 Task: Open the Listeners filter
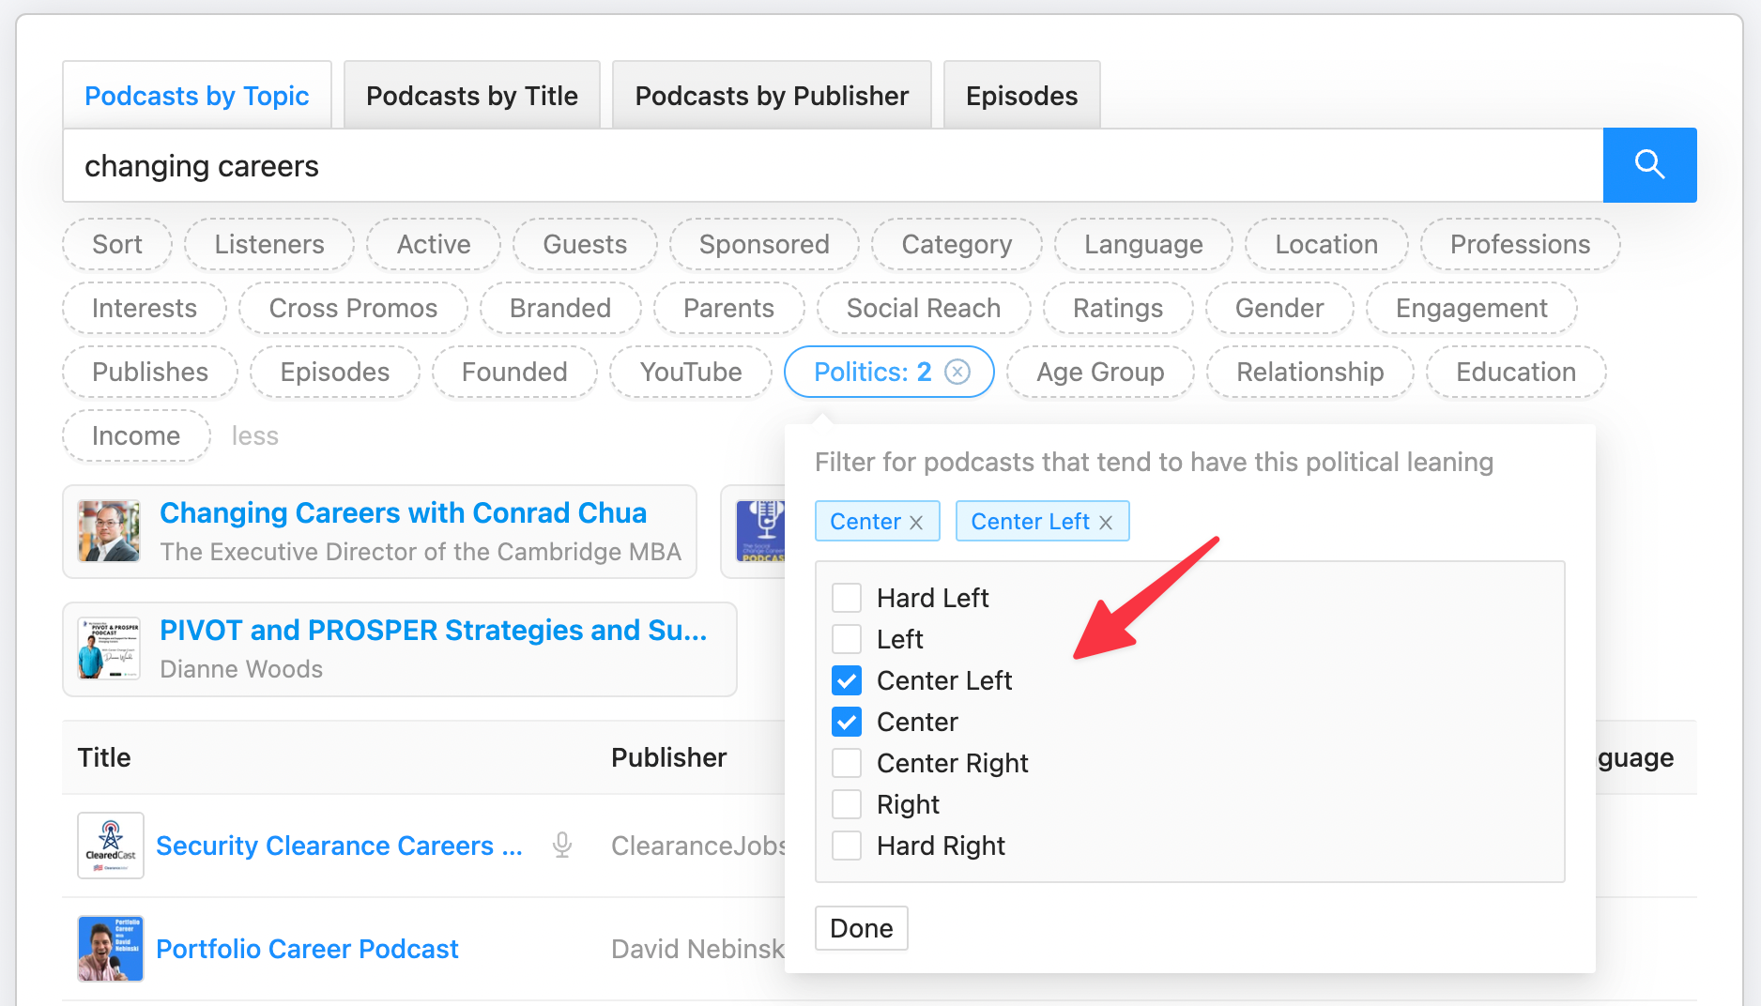[x=269, y=244]
